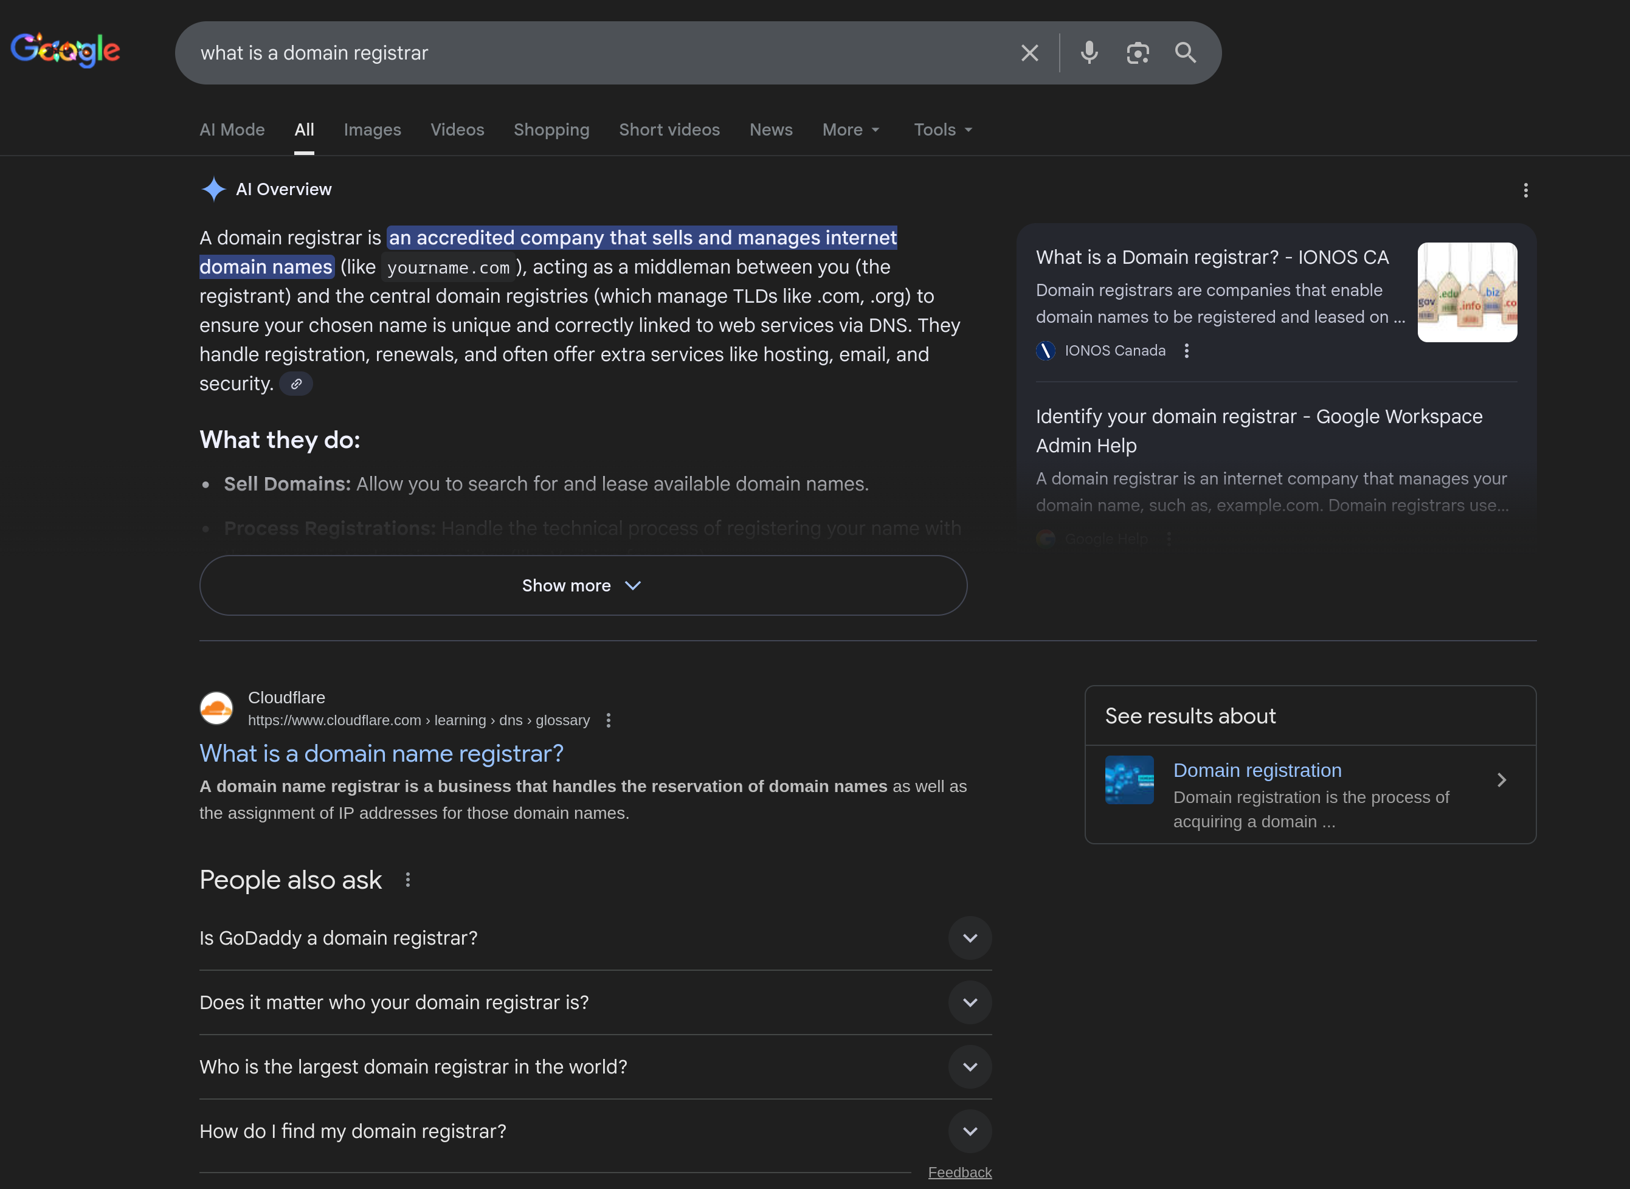Open three-dot menu beside IONOS Canada
Image resolution: width=1630 pixels, height=1189 pixels.
click(1187, 351)
